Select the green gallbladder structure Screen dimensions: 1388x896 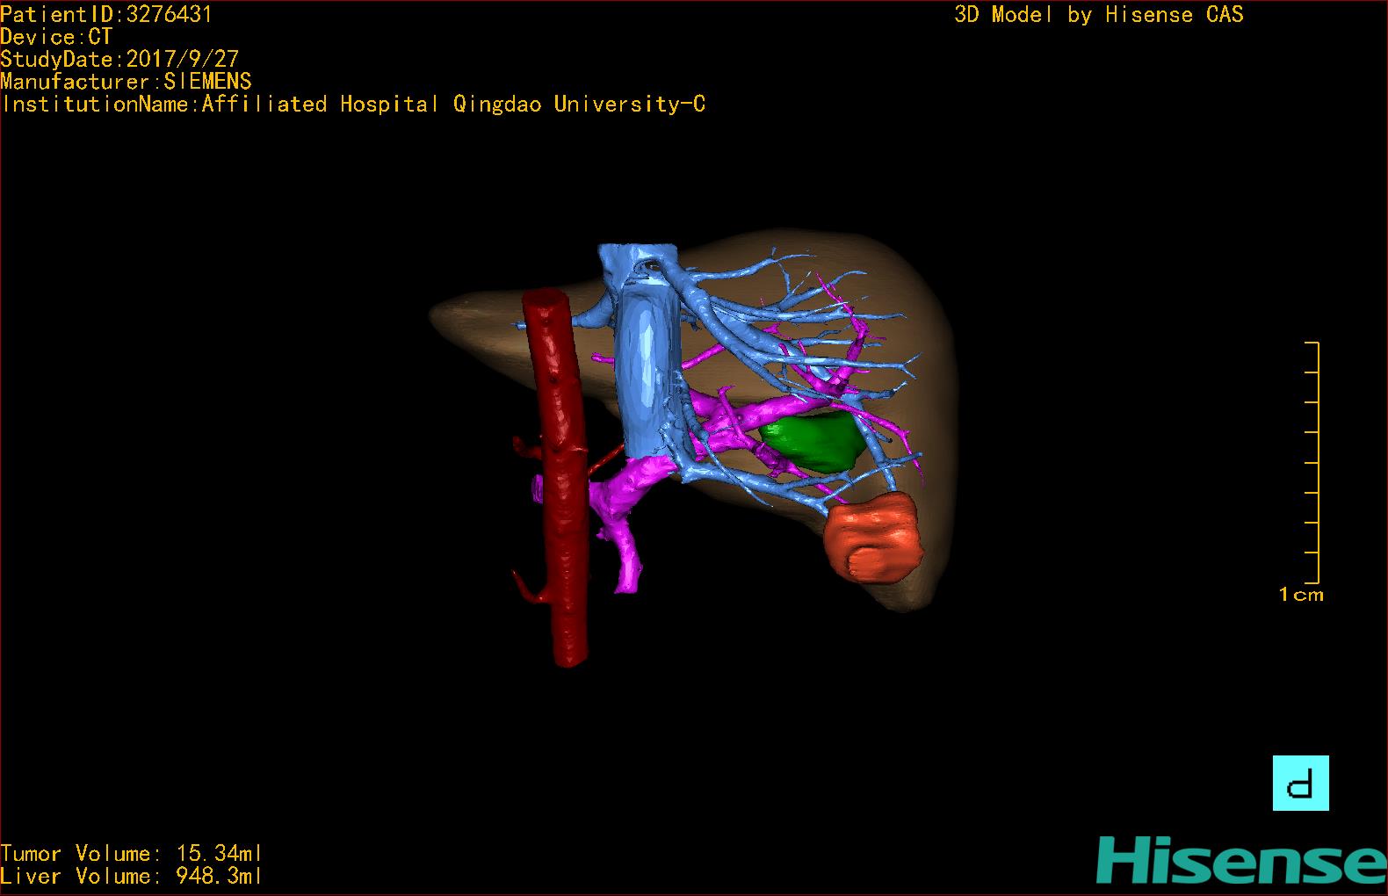pos(813,442)
